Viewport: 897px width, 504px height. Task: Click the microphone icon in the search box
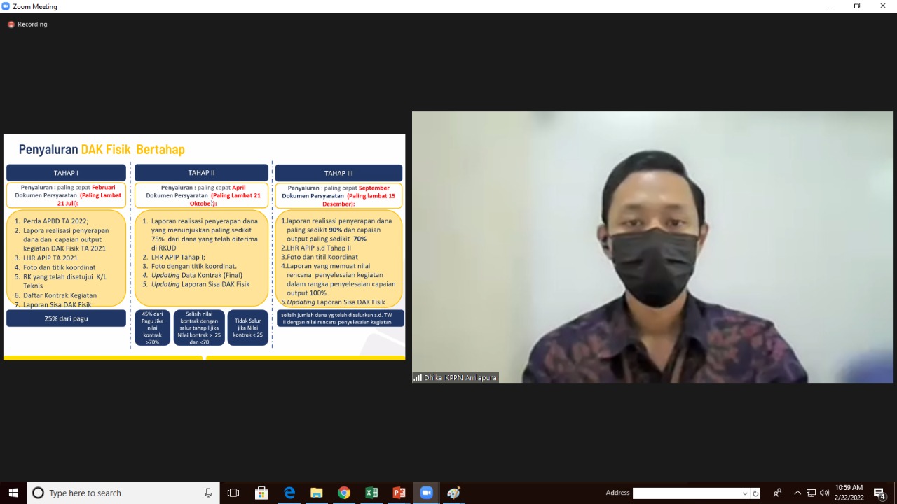pos(208,493)
